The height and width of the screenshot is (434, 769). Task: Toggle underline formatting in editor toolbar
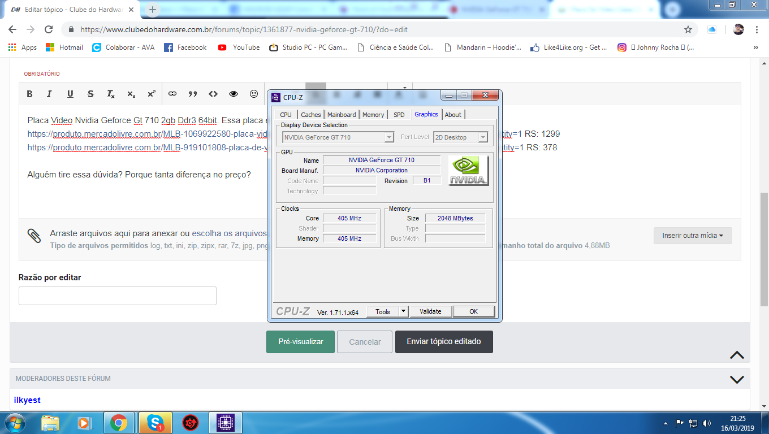pyautogui.click(x=70, y=94)
